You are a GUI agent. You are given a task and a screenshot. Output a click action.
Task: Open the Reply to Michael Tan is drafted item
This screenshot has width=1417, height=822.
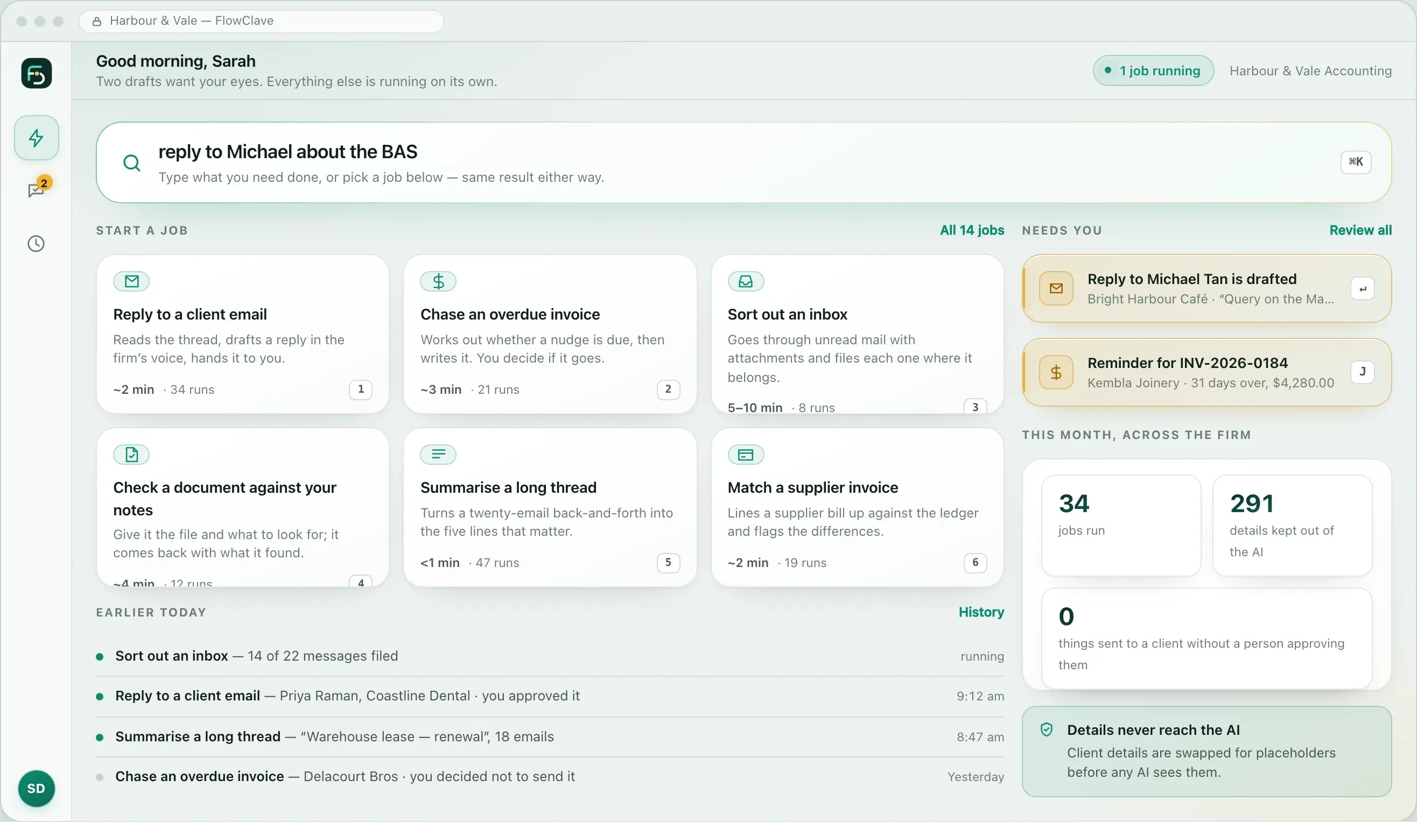[x=1206, y=289]
